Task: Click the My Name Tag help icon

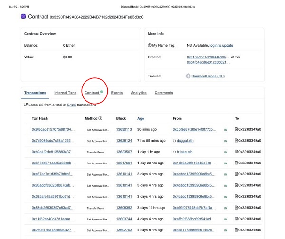Action: click(x=150, y=45)
